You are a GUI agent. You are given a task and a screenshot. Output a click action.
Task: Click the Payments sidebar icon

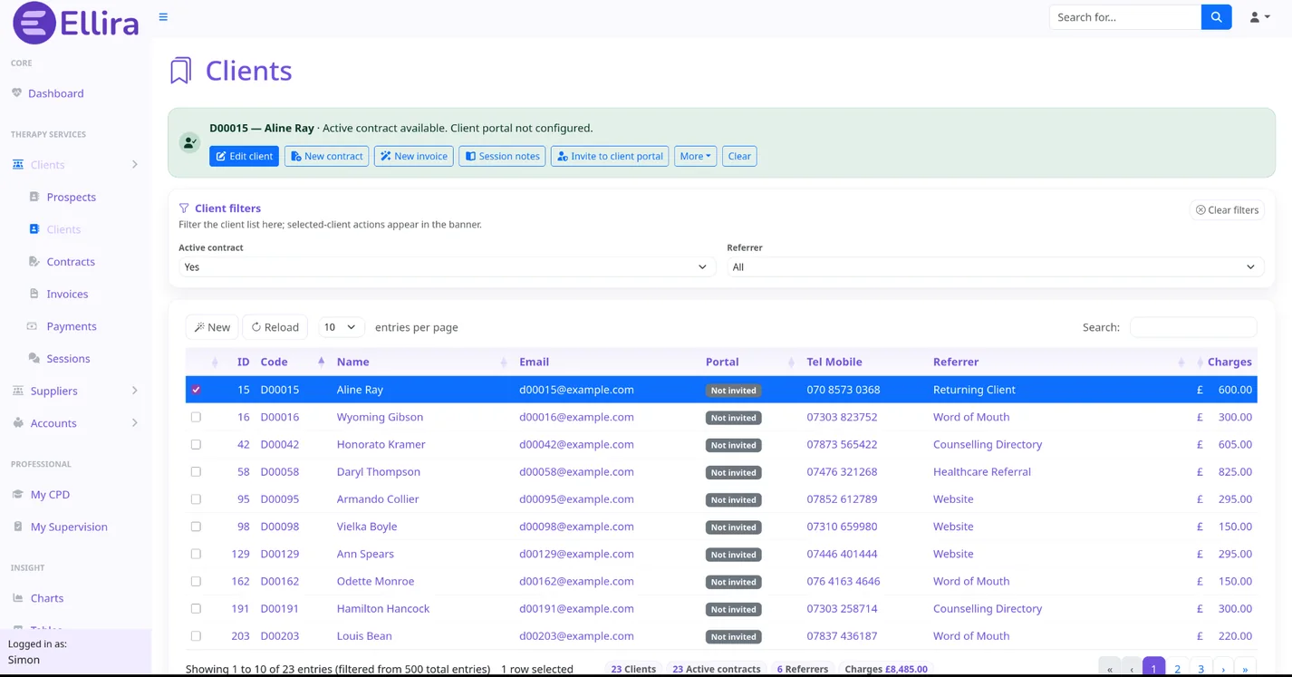tap(33, 326)
